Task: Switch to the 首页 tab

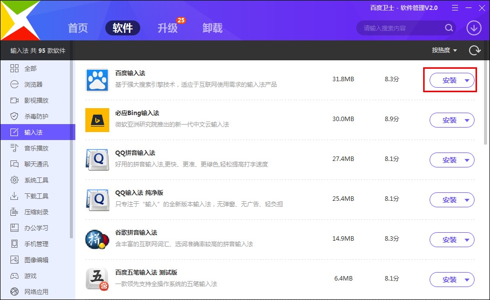Action: [x=78, y=28]
